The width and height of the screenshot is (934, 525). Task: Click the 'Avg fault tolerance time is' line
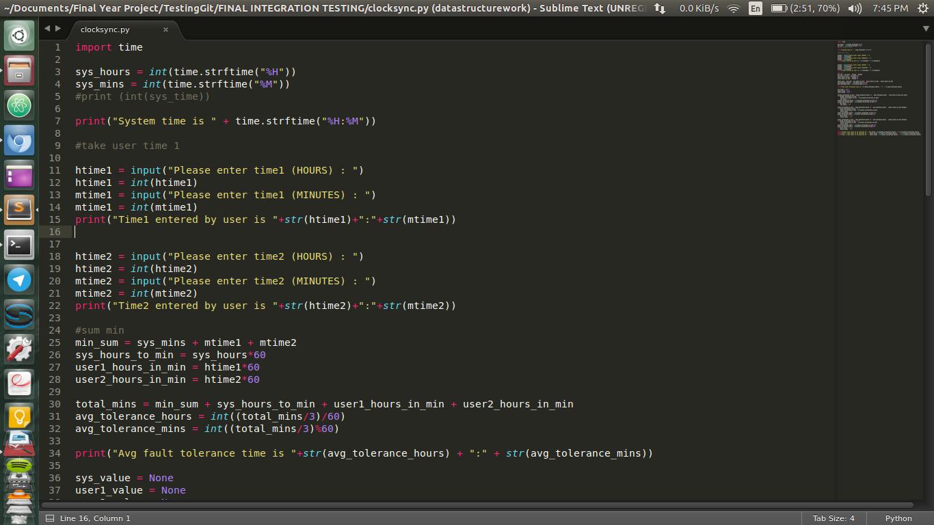[x=364, y=453]
